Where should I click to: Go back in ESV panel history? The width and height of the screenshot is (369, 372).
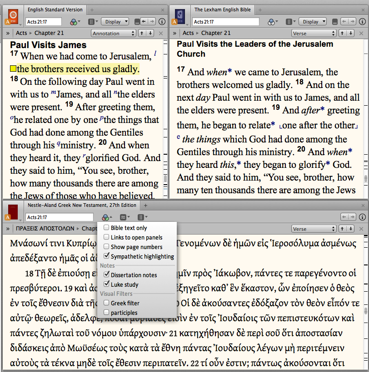[144, 22]
